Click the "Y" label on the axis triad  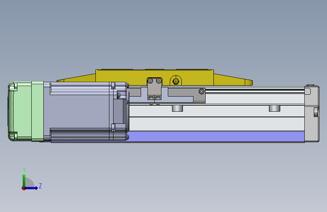pos(24,169)
